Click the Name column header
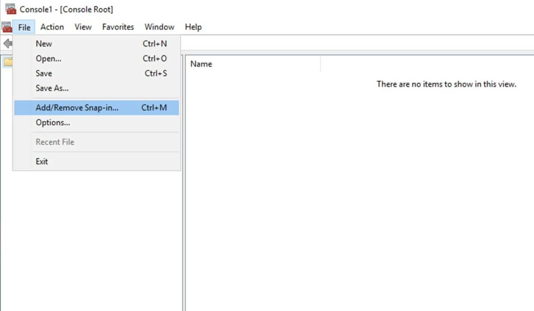 [201, 64]
